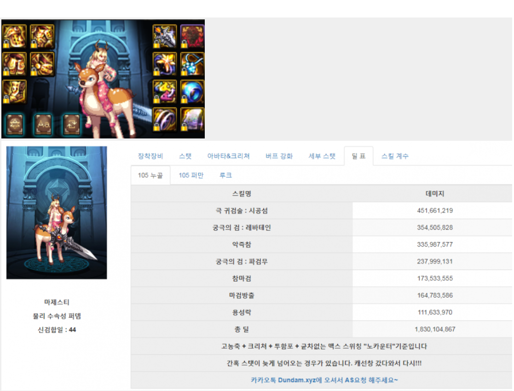Click the 간혹 스탯이 늦게 notice line
This screenshot has width=514, height=391.
pyautogui.click(x=324, y=363)
